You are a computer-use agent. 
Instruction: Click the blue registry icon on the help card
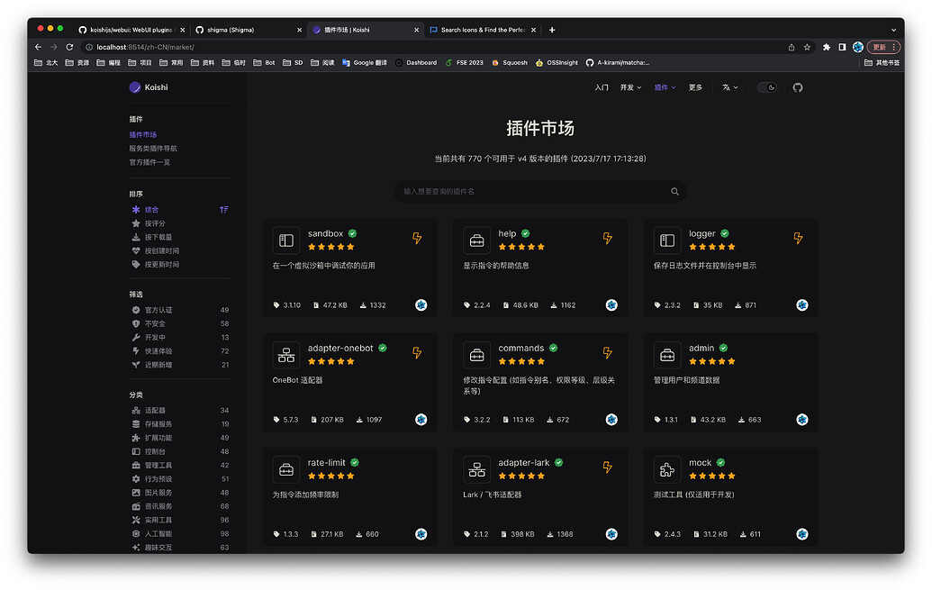coord(611,305)
